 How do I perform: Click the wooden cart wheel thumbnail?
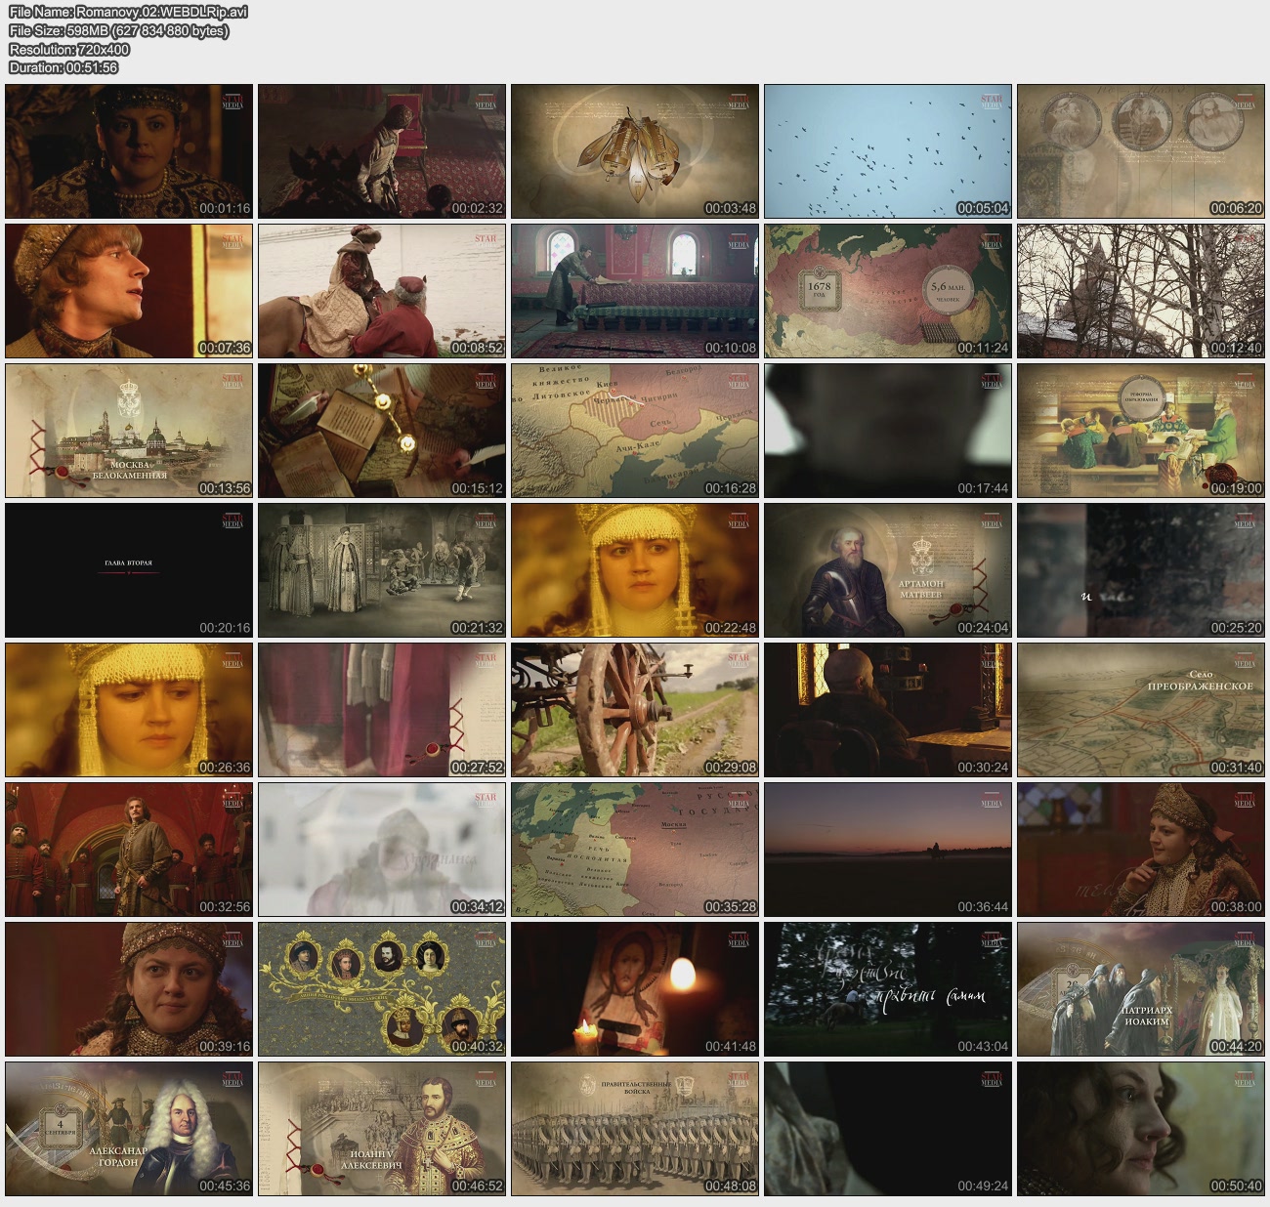coord(635,710)
